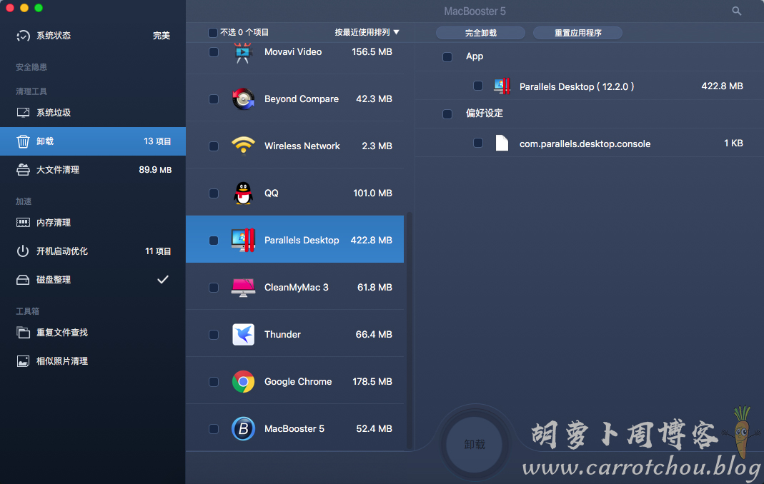
Task: Check the Movavi Video checkbox
Action: (x=214, y=52)
